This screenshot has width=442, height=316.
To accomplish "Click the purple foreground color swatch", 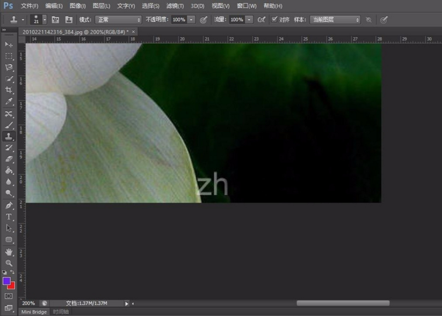I will point(6,281).
